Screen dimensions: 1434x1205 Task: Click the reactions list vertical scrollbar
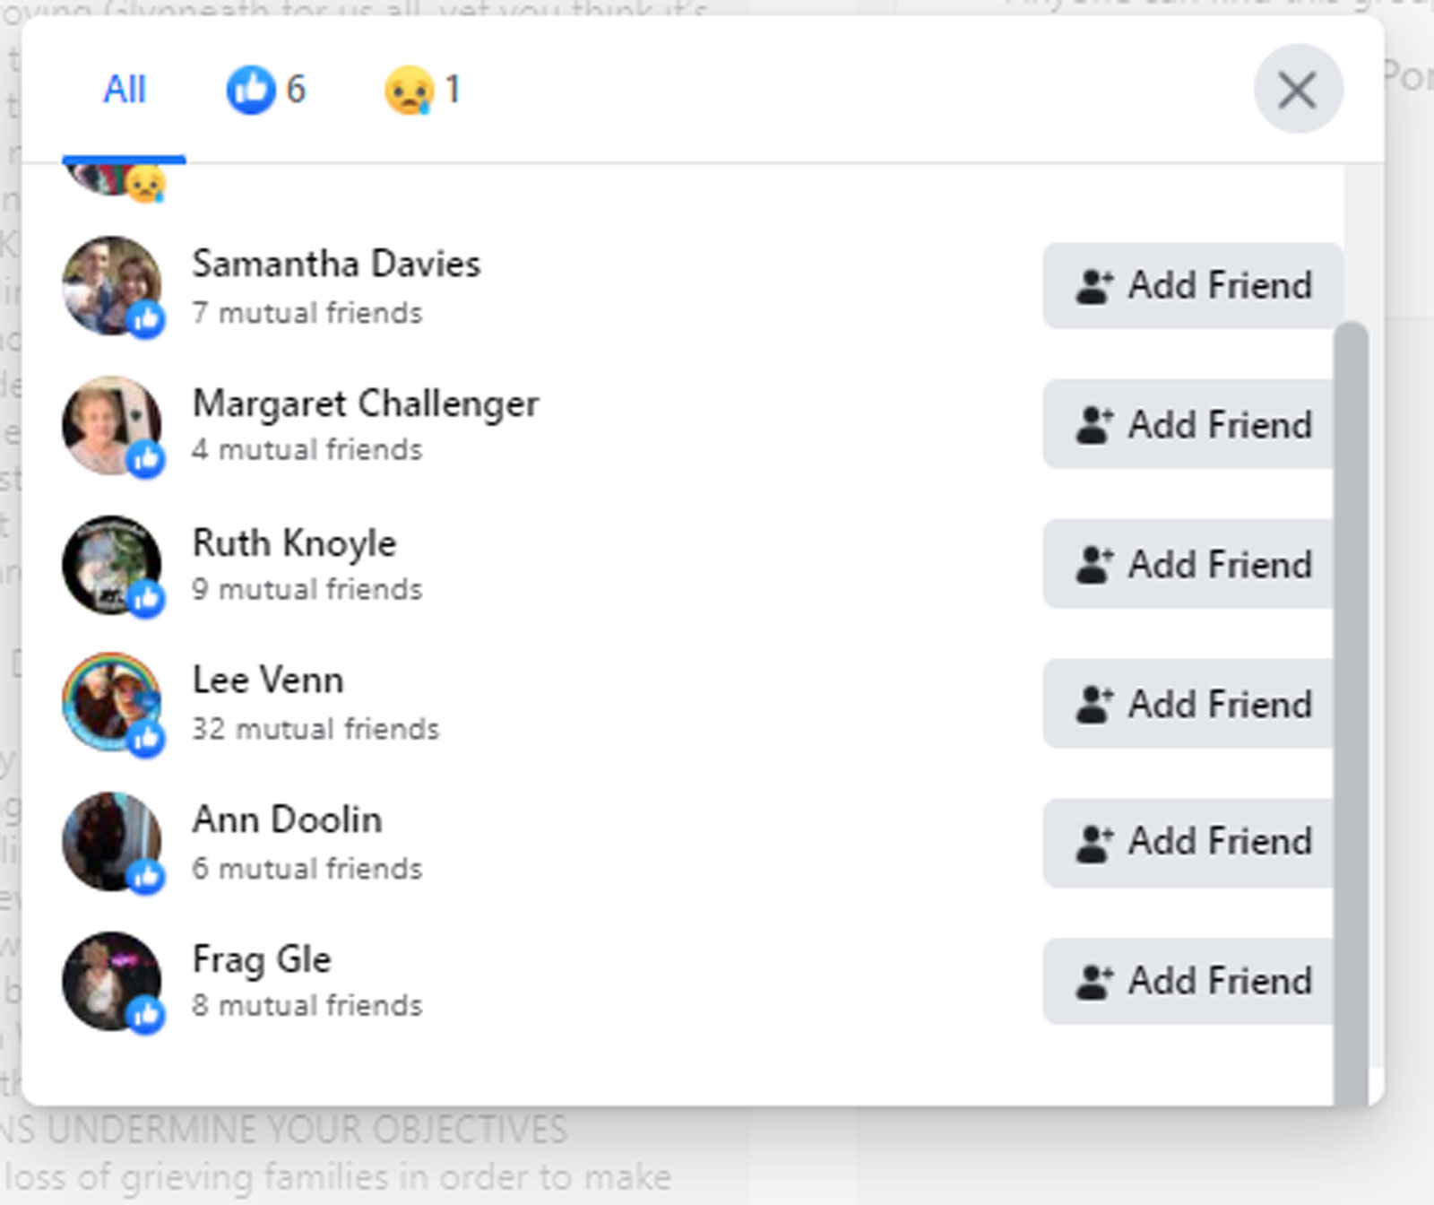coord(1351,713)
